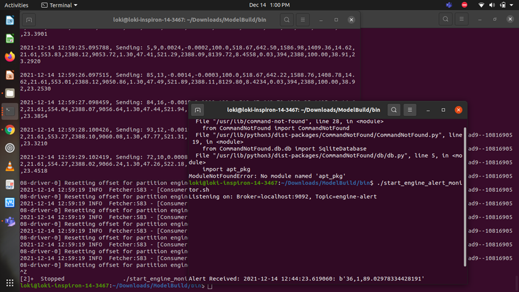Open the round disc app in the dock
The width and height of the screenshot is (519, 292).
coord(10,148)
